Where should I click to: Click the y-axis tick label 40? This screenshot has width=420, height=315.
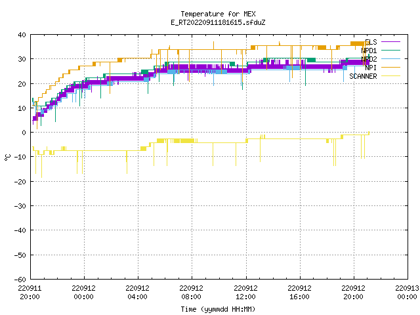pyautogui.click(x=22, y=35)
